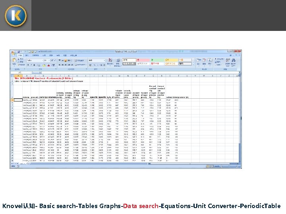The width and height of the screenshot is (286, 214).
Task: Click the Accounting currency format icon
Action: click(x=90, y=65)
